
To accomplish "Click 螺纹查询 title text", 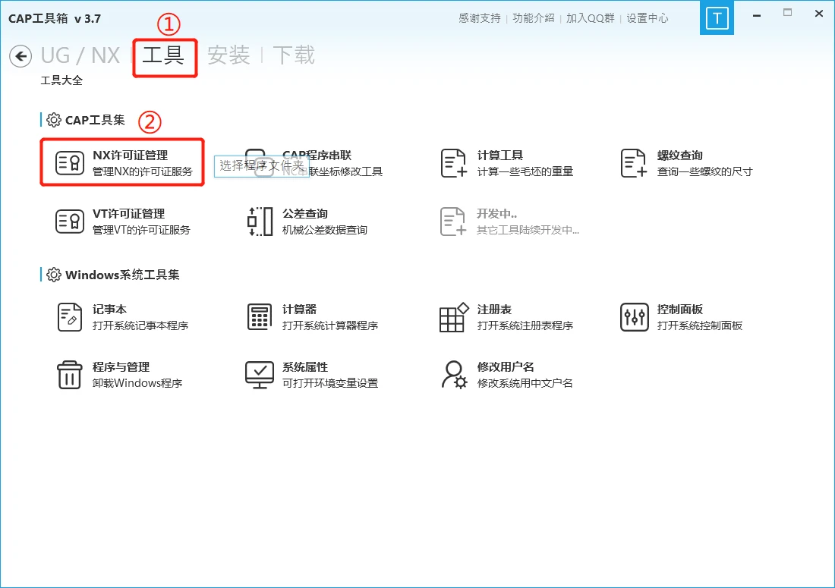I will (x=680, y=156).
